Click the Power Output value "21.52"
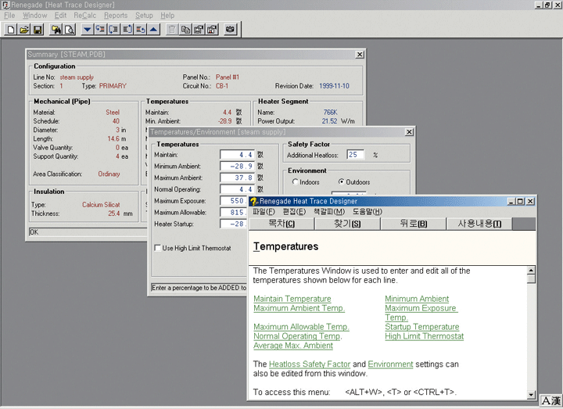Image resolution: width=563 pixels, height=409 pixels. pyautogui.click(x=329, y=121)
